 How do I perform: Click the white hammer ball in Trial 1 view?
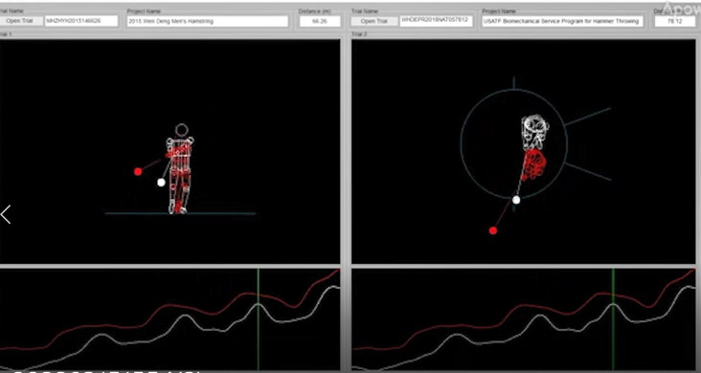point(162,183)
